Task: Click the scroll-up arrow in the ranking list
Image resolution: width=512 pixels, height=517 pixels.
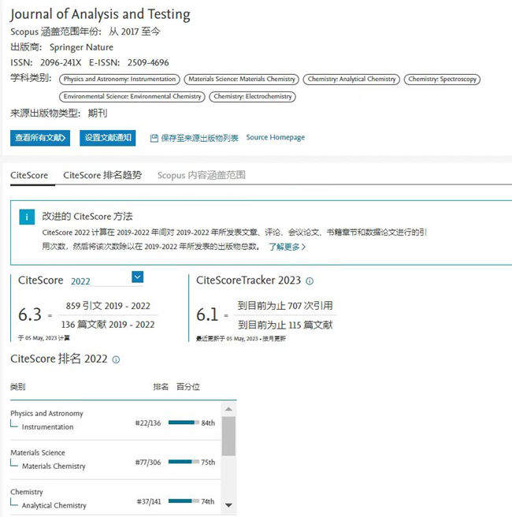Action: (228, 409)
